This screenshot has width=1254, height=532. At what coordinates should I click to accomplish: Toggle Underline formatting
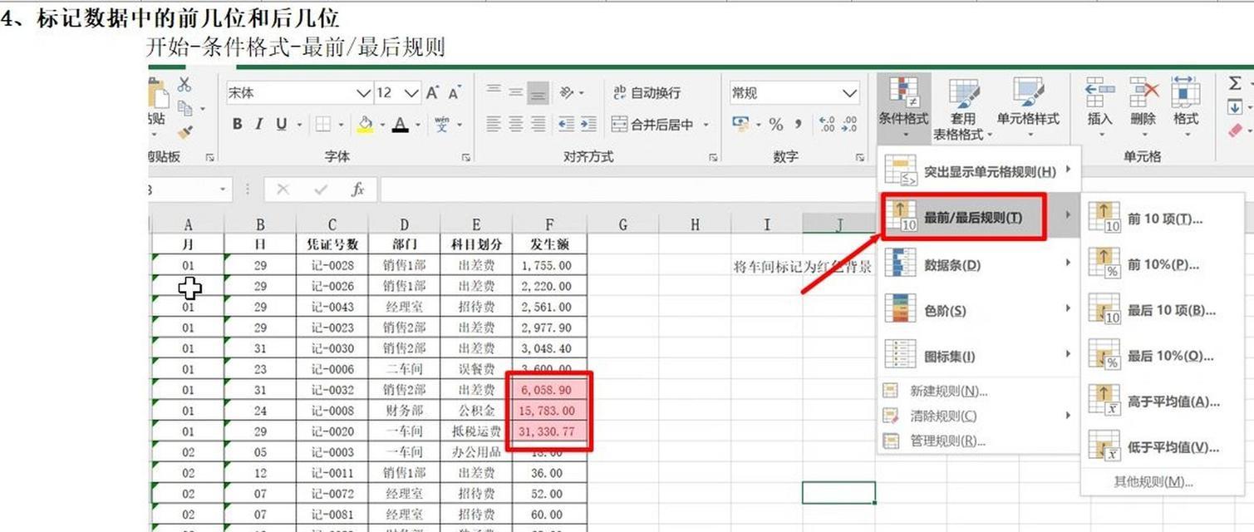click(281, 125)
